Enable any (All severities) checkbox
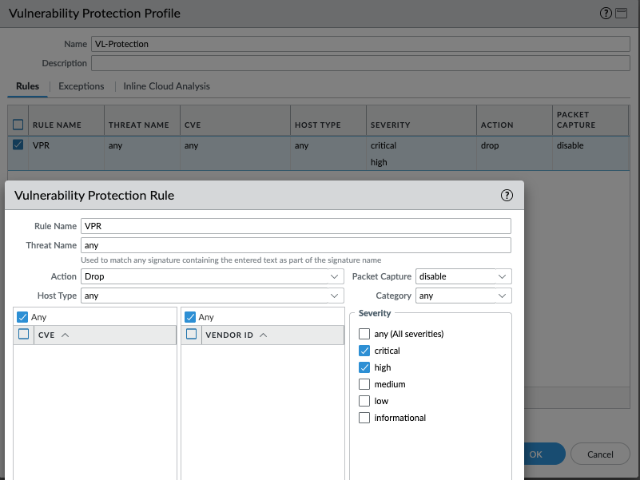This screenshot has width=640, height=480. [364, 334]
